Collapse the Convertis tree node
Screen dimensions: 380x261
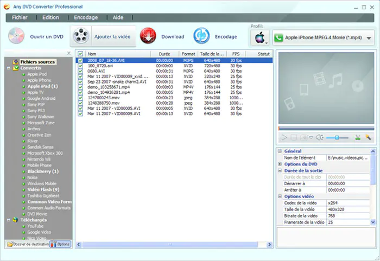point(9,68)
